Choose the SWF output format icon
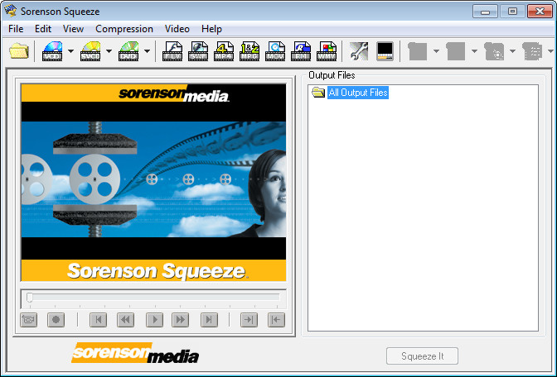Image resolution: width=557 pixels, height=377 pixels. tap(199, 51)
